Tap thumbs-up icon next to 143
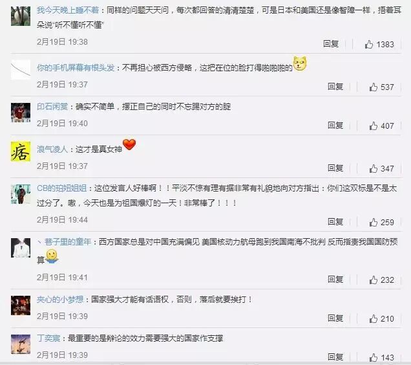This screenshot has height=365, width=411. [374, 357]
